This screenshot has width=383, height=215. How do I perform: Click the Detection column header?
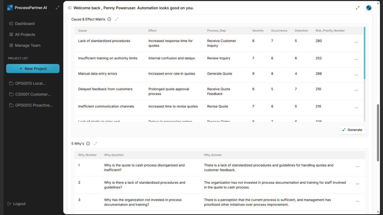pyautogui.click(x=301, y=30)
